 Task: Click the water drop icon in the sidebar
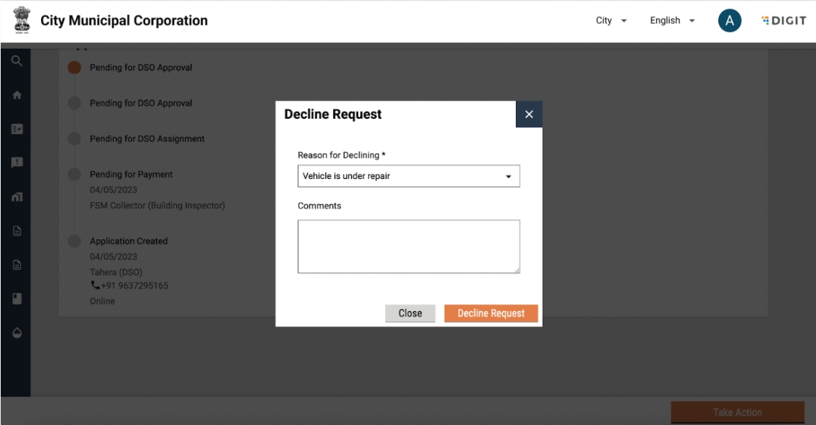16,332
